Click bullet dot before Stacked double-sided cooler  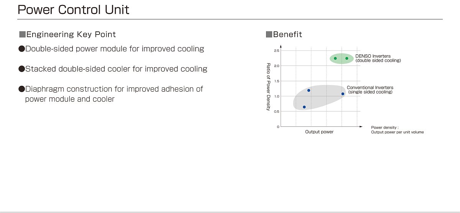(22, 69)
